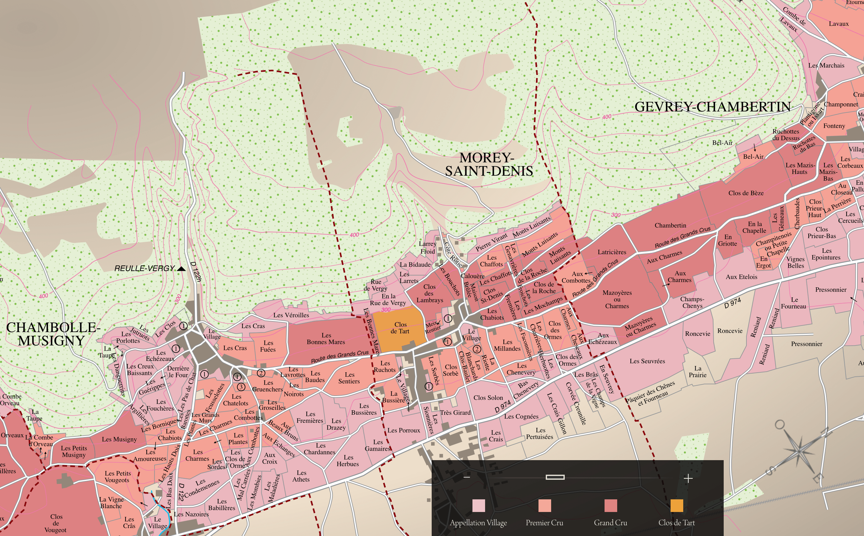Click circled number 3 near Les Chatelots
The image size is (864, 536).
pos(241,387)
